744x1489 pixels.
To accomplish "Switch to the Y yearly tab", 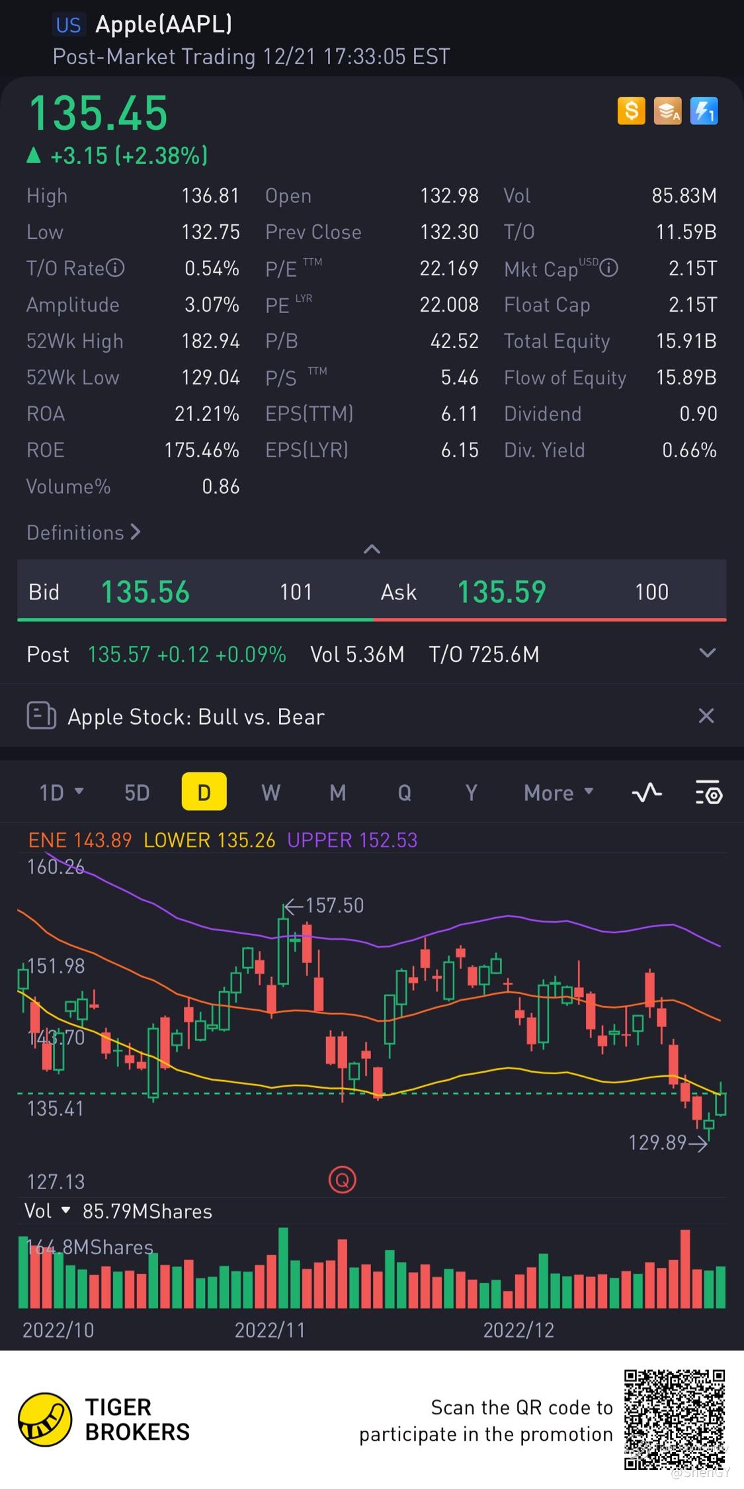I will click(471, 792).
